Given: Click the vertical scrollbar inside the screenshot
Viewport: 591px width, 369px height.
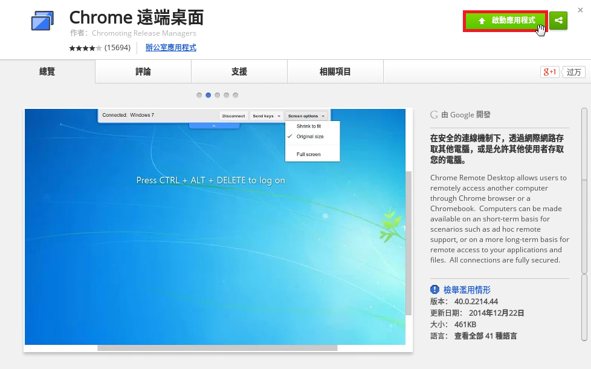Looking at the screenshot, I should click(x=408, y=243).
